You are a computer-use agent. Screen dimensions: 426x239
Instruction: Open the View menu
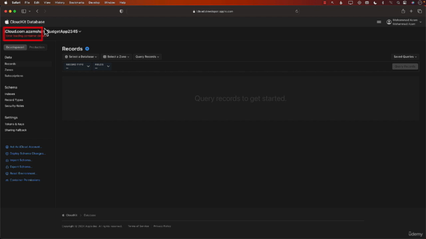coord(47,3)
